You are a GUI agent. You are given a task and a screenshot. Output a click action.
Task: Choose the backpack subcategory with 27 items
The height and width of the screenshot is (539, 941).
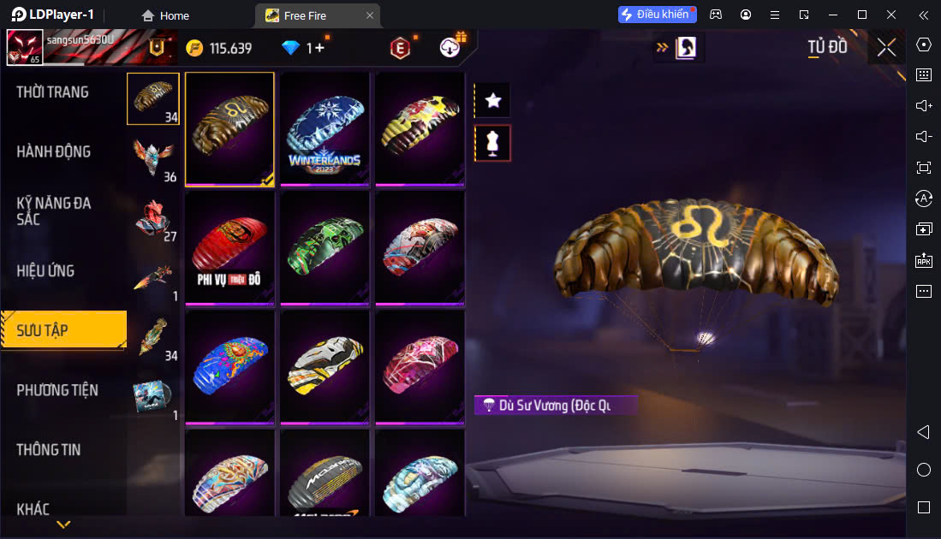153,219
